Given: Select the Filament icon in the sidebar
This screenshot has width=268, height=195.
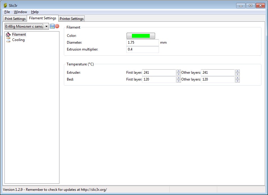Looking at the screenshot, I should (x=8, y=35).
